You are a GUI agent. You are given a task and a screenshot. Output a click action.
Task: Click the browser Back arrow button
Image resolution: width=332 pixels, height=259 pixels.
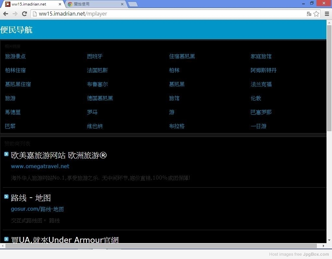pyautogui.click(x=6, y=14)
